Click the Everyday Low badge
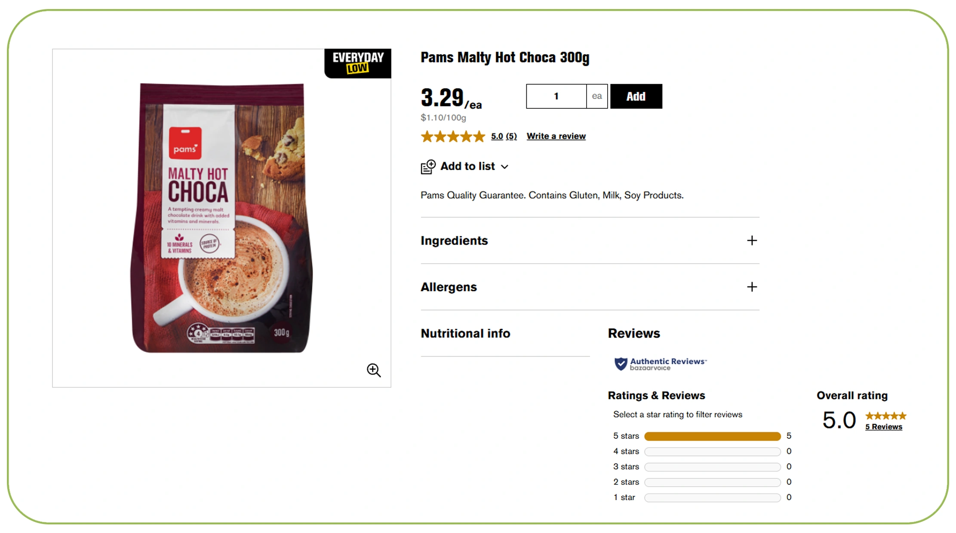 coord(358,63)
